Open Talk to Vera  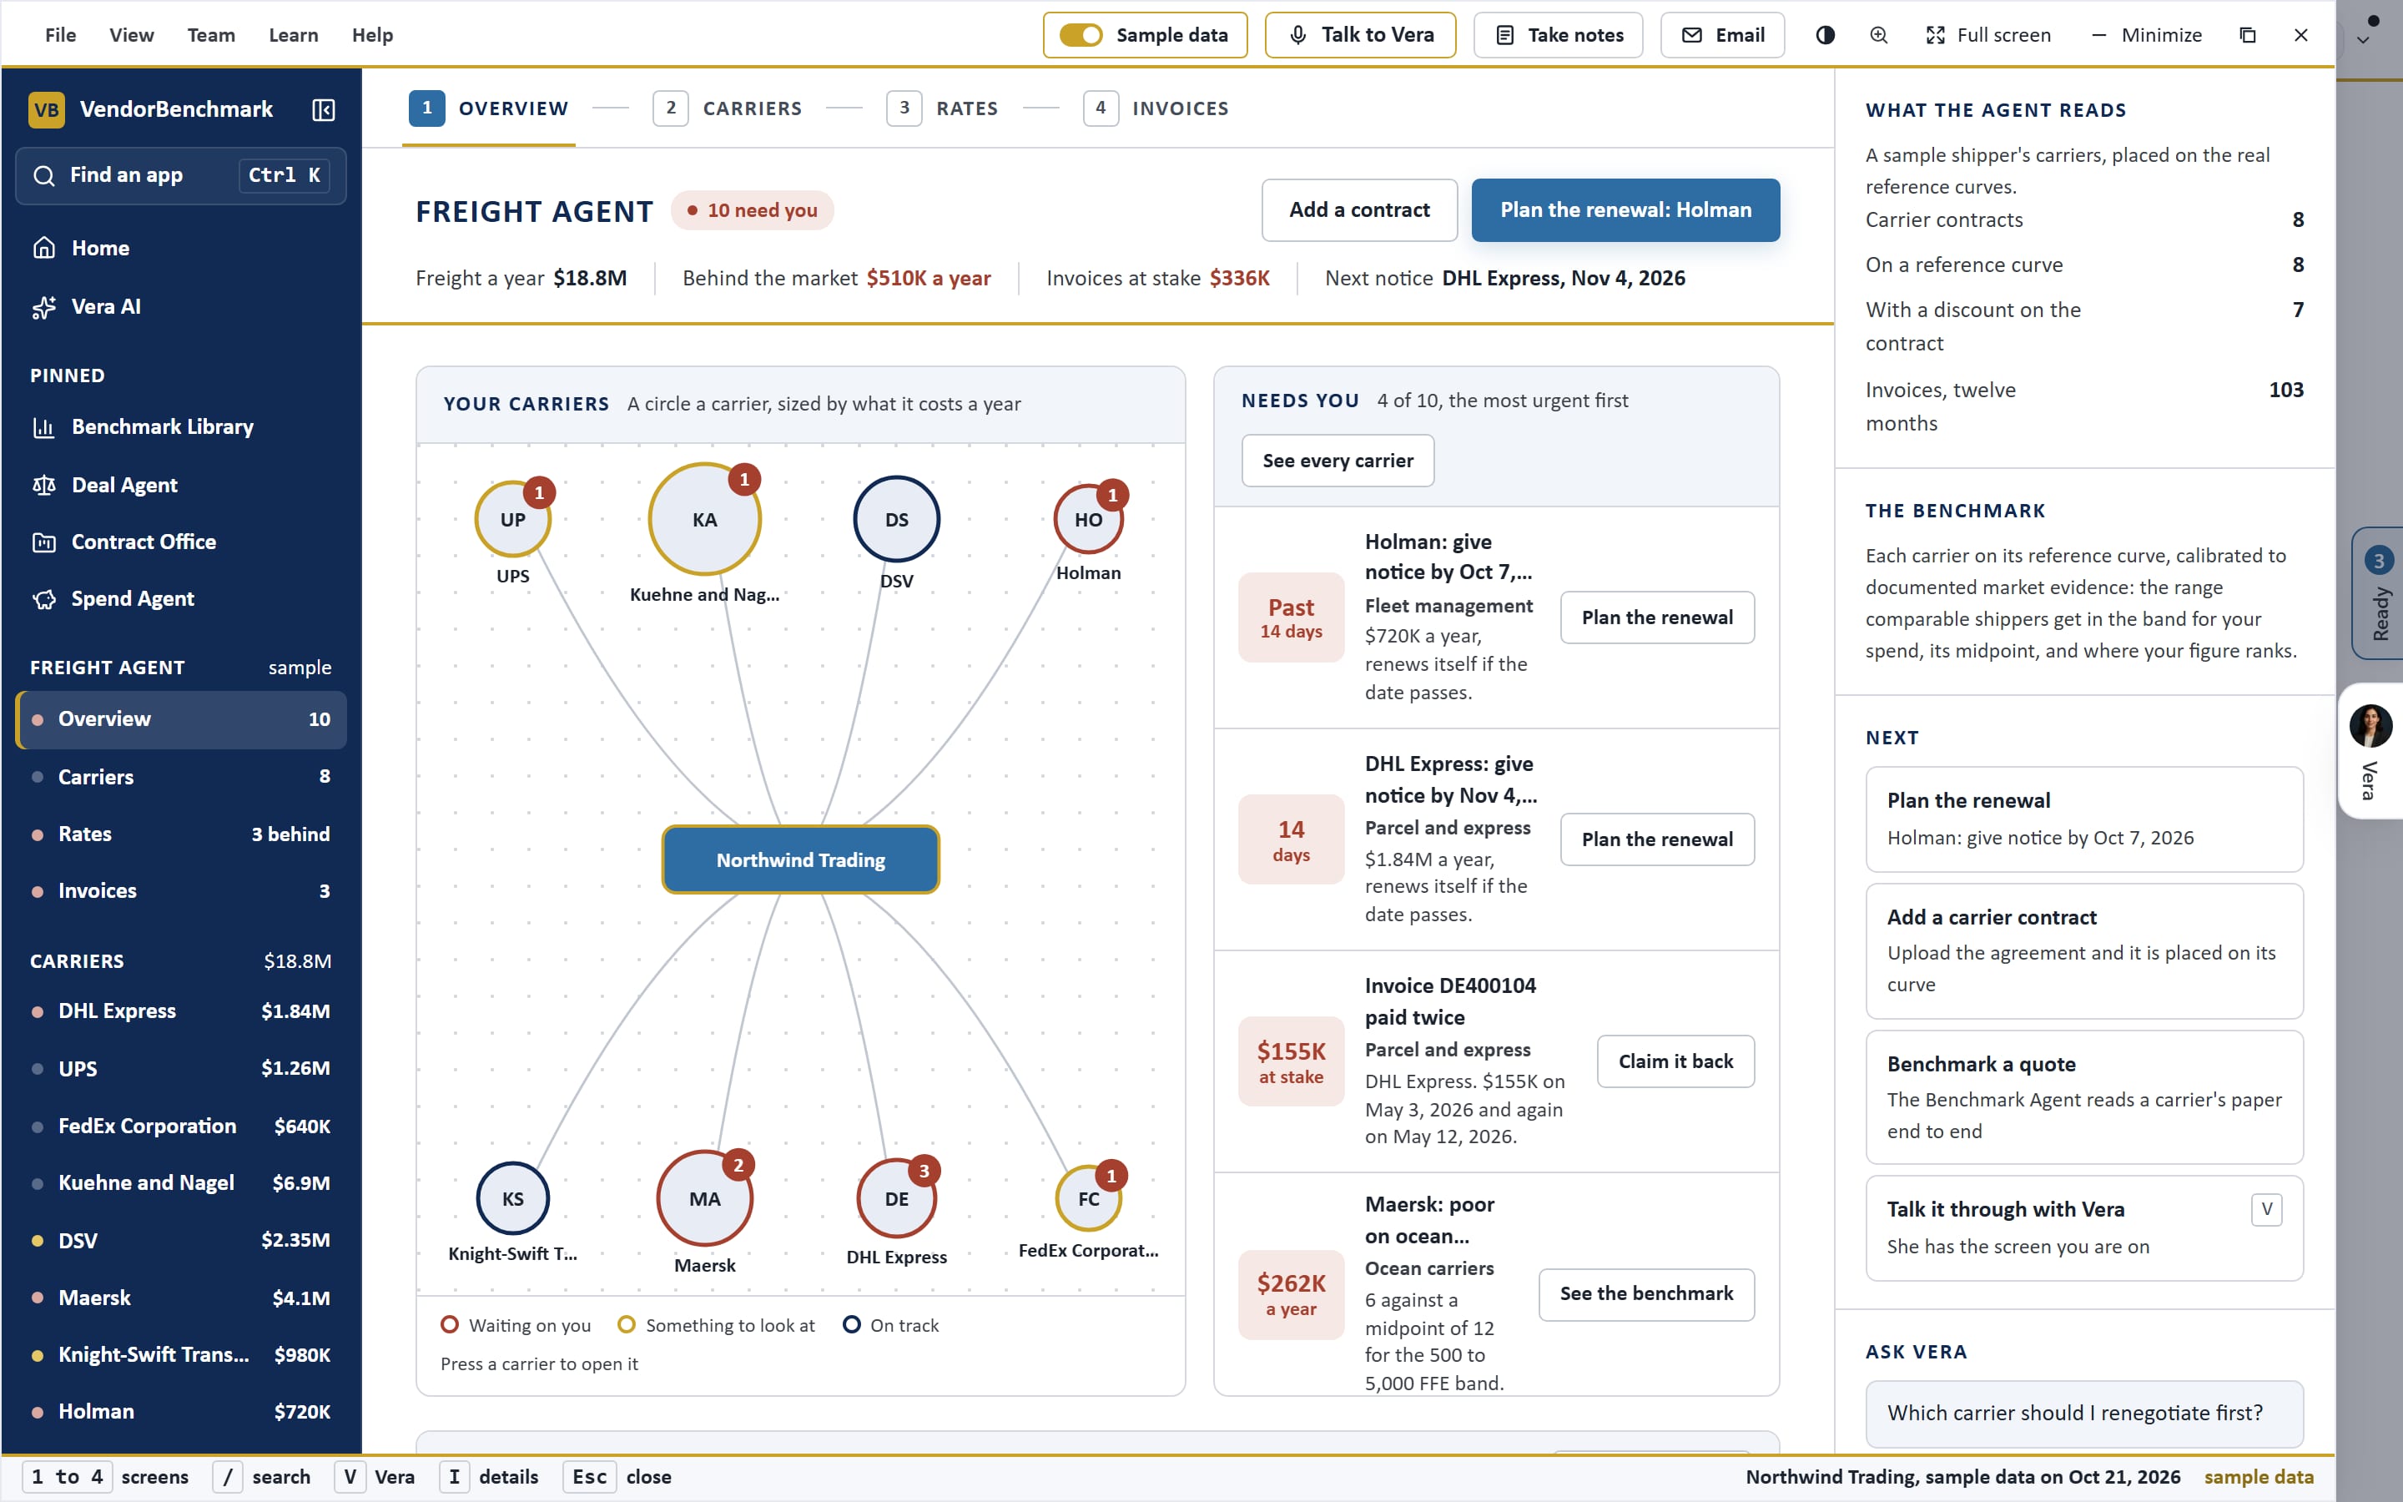(x=1360, y=35)
